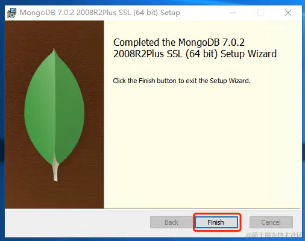Close the MongoDB Setup wizard window
Image resolution: width=305 pixels, height=241 pixels.
click(x=288, y=13)
